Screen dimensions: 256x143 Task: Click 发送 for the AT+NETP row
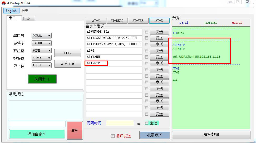coord(159,63)
